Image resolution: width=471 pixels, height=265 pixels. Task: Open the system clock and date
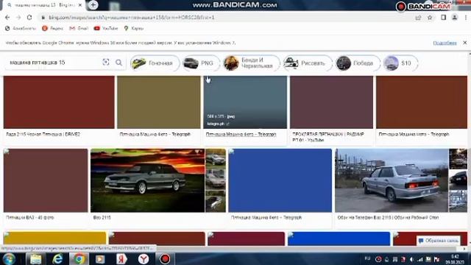click(455, 259)
